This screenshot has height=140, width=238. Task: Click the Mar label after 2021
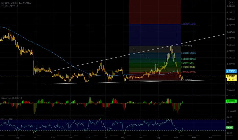(211, 138)
